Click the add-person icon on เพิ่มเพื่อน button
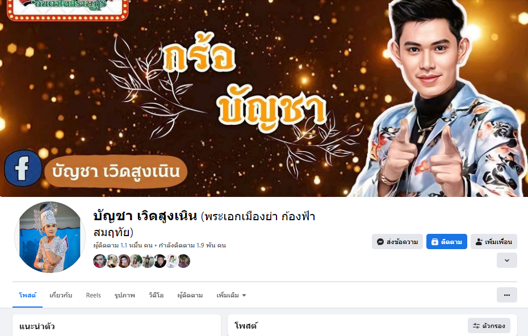The width and height of the screenshot is (528, 336). tap(479, 242)
